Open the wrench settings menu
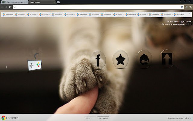 point(191,7)
